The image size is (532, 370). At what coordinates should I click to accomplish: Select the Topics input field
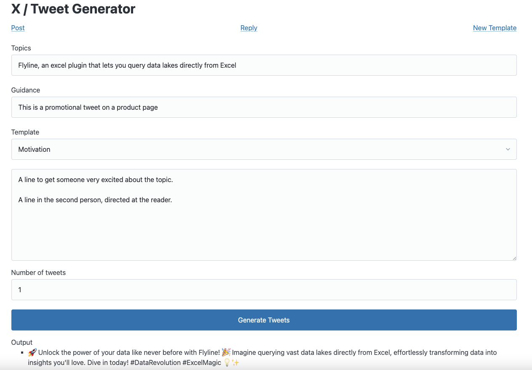tap(264, 65)
